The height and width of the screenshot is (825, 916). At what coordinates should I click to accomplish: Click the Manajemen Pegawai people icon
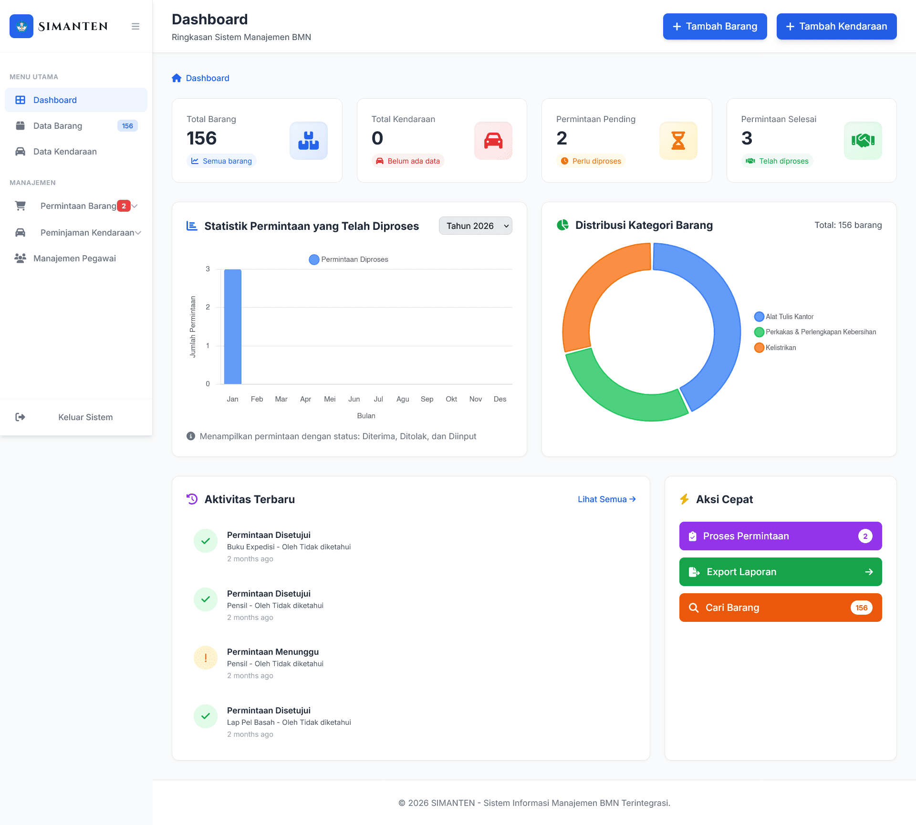point(20,258)
